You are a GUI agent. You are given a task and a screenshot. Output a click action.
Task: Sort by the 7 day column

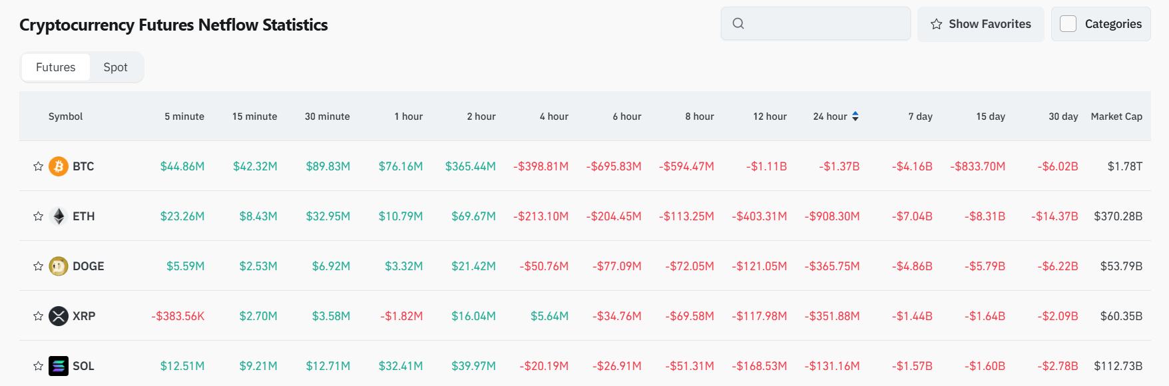click(920, 116)
